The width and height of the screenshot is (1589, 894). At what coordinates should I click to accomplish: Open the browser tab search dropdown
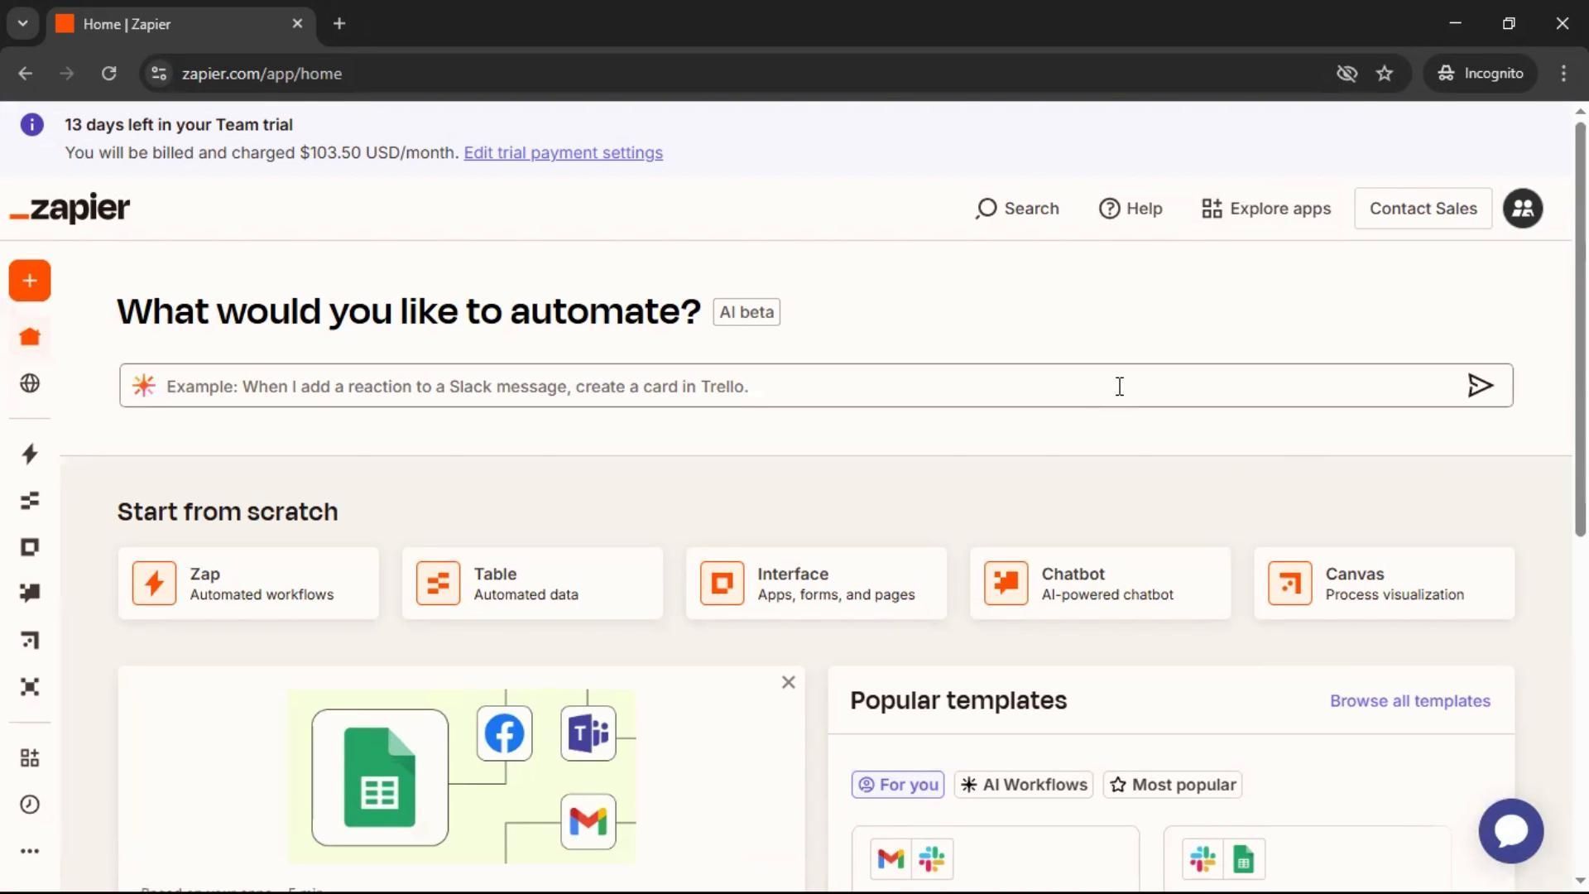(x=23, y=23)
